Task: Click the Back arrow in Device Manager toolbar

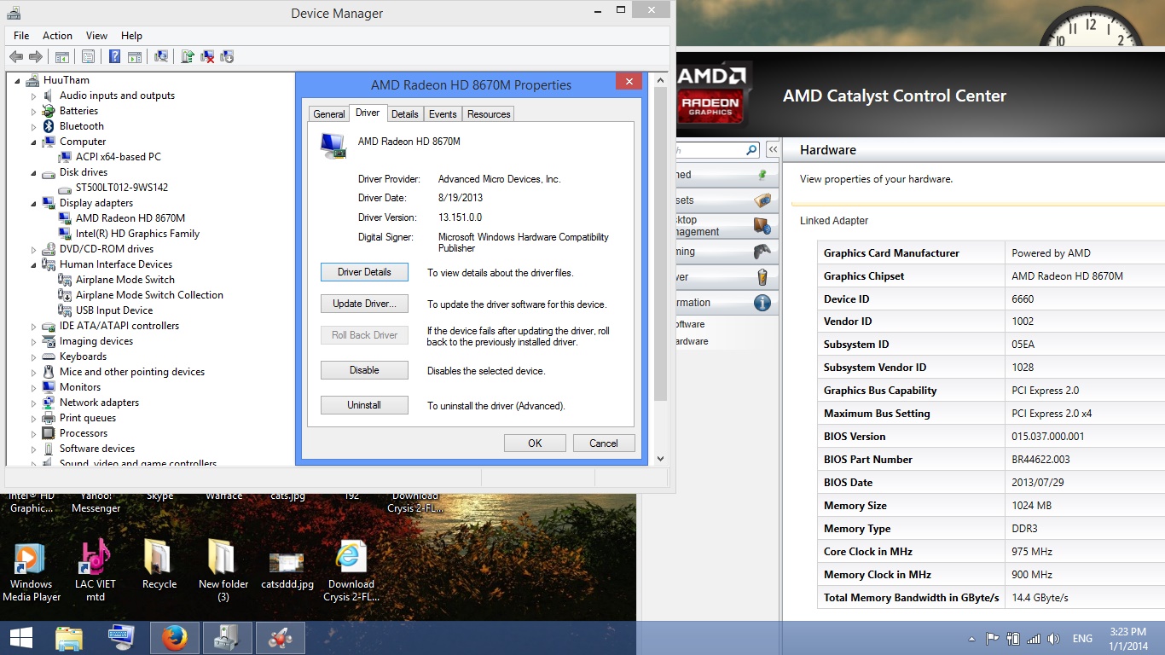Action: coord(16,56)
